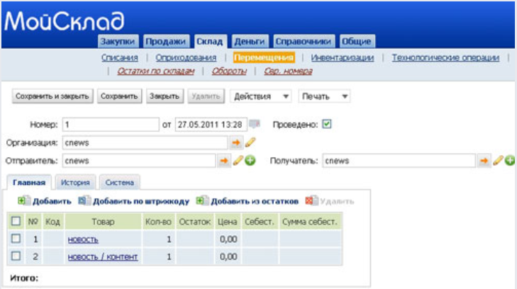Click the Остаток column header
This screenshot has height=289, width=517.
click(x=195, y=222)
